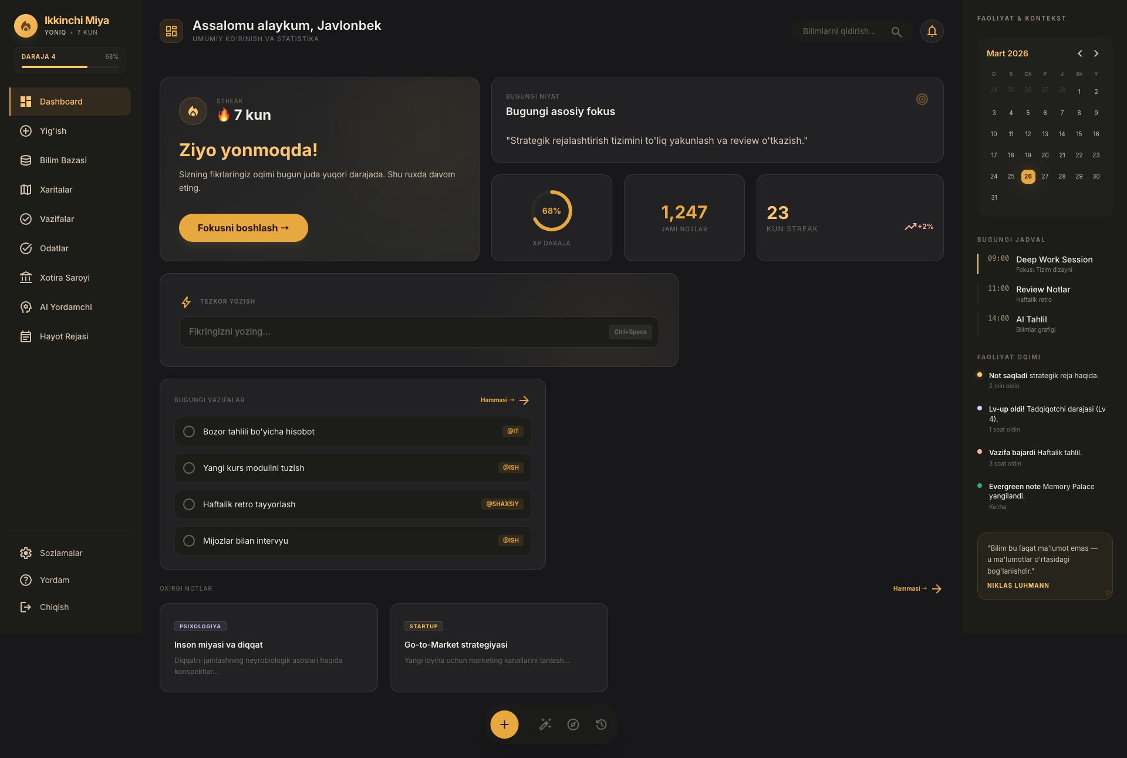The height and width of the screenshot is (758, 1127).
Task: Open the Vazifalar menu item
Action: click(x=56, y=219)
